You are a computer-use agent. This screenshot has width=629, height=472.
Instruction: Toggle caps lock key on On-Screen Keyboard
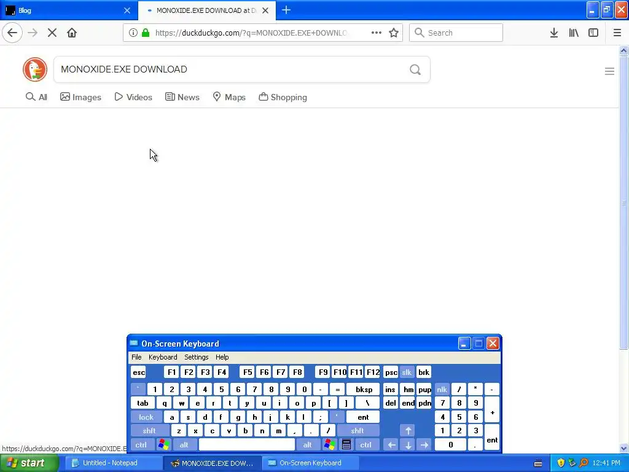(x=146, y=417)
